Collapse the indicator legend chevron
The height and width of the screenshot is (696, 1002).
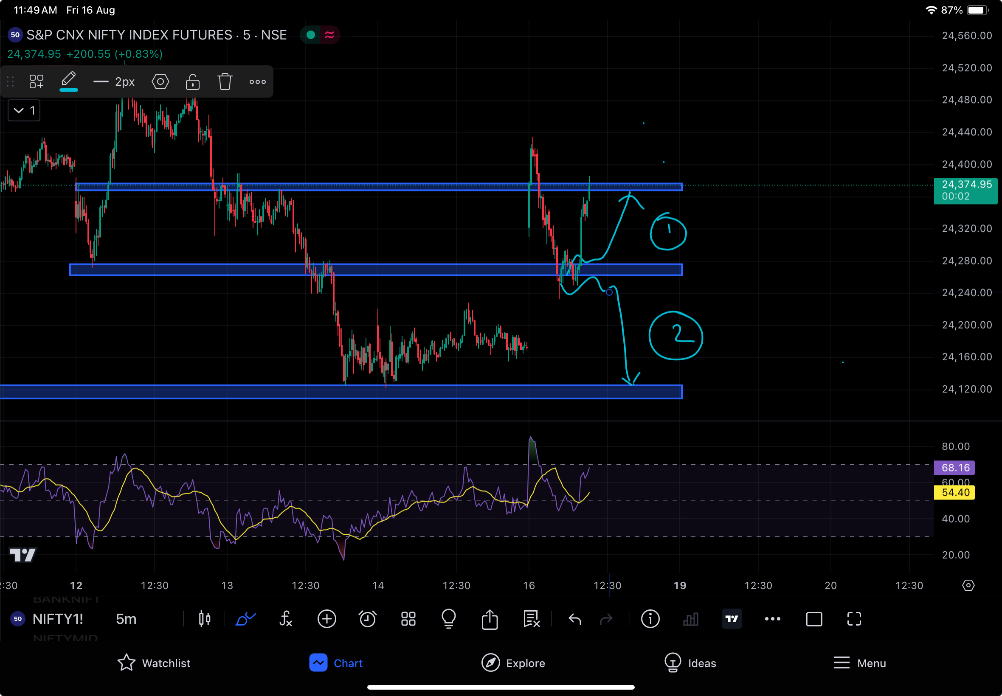(x=19, y=110)
